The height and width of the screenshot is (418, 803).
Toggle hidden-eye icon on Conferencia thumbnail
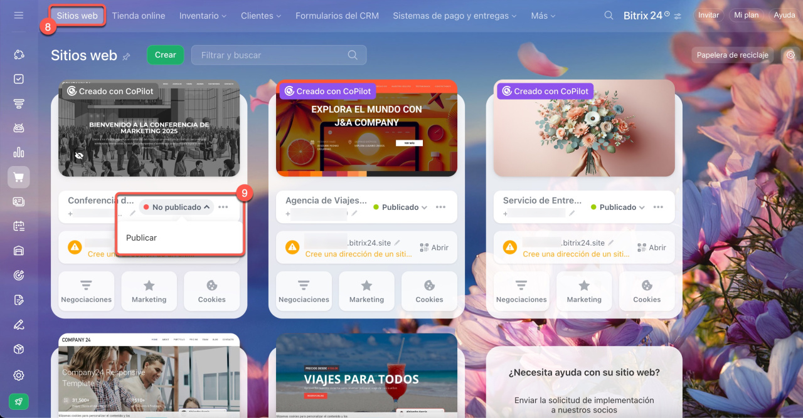coord(79,155)
